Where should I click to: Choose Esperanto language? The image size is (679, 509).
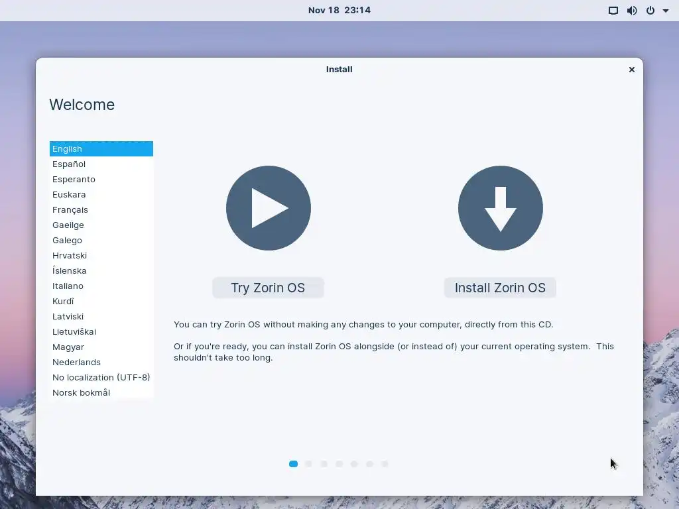(x=101, y=179)
